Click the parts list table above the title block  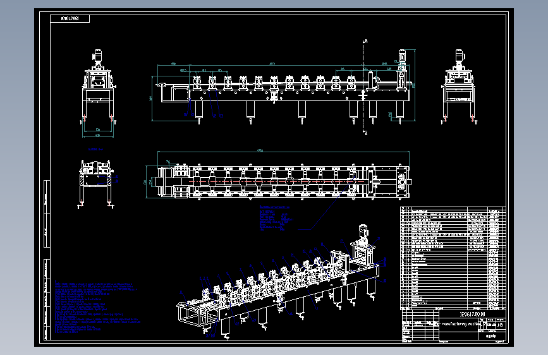[453, 258]
